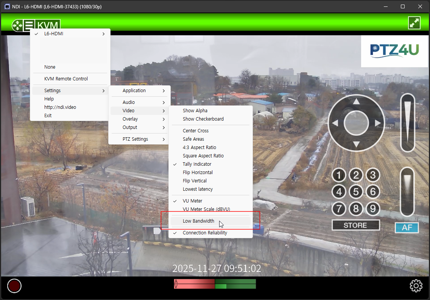Tilt camera up with PTZ up arrow
Viewport: 430px width, 300px height.
click(356, 102)
